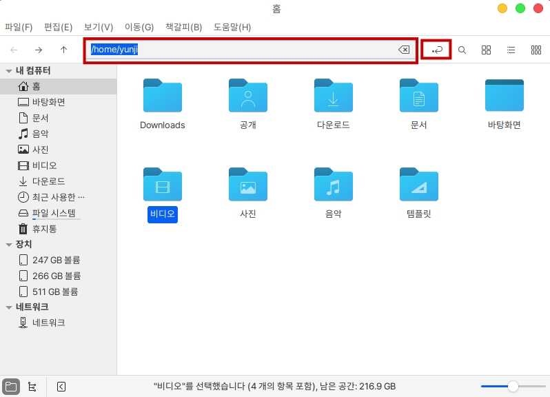Viewport: 550px width, 397px height.
Task: Collapse the 장치 section
Action: point(8,245)
